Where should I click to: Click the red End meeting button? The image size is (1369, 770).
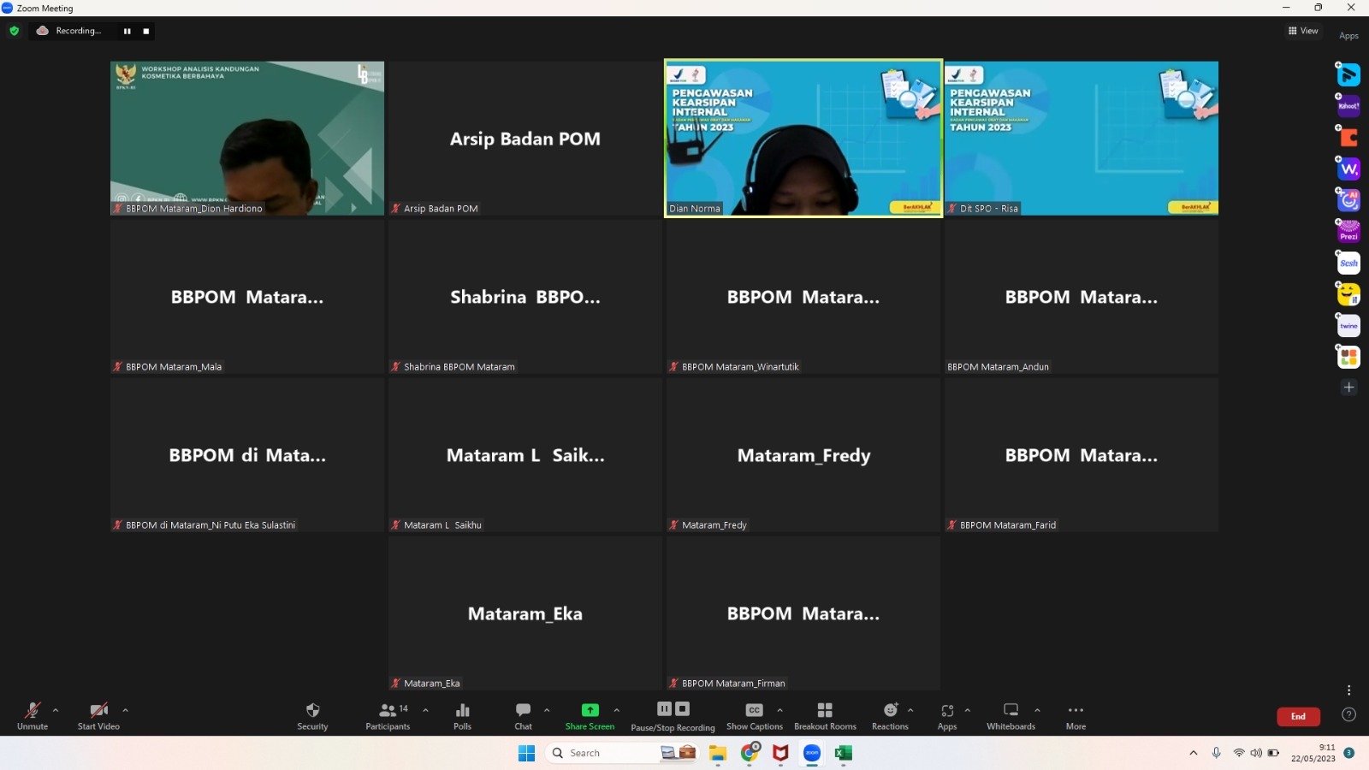pos(1298,716)
